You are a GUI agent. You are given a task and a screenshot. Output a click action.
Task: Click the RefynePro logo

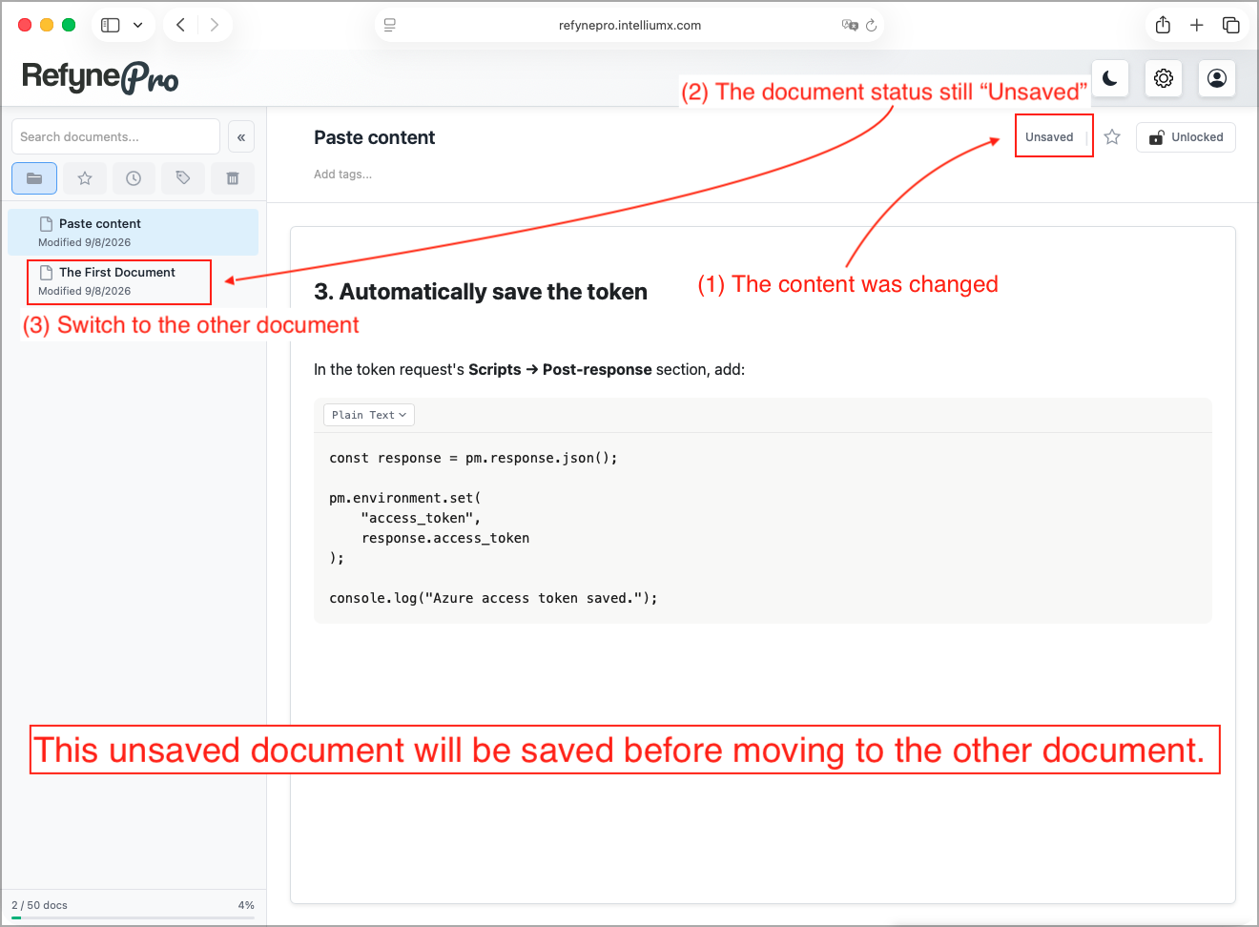(x=100, y=77)
